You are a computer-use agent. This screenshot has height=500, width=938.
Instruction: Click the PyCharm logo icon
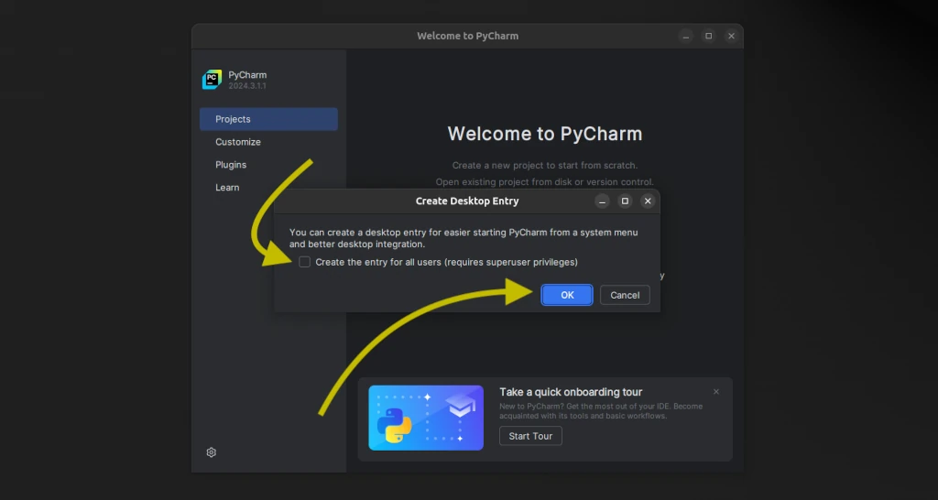pyautogui.click(x=212, y=80)
